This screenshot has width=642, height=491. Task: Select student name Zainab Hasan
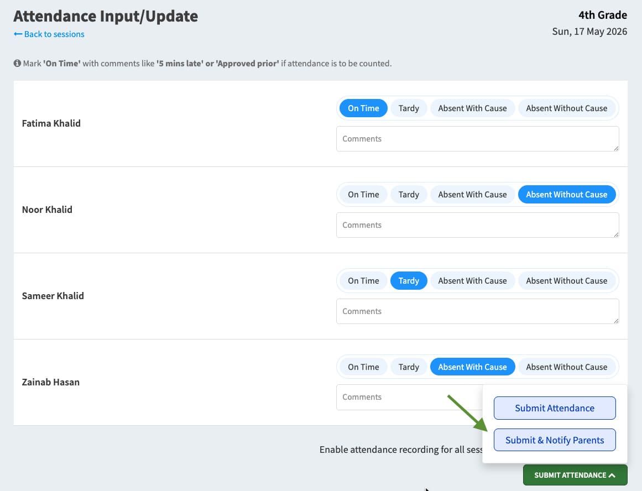[51, 382]
